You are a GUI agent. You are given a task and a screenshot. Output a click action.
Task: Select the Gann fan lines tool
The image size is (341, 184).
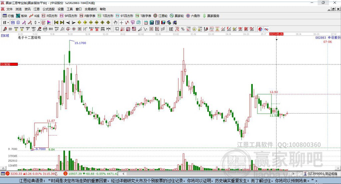pos(123,29)
